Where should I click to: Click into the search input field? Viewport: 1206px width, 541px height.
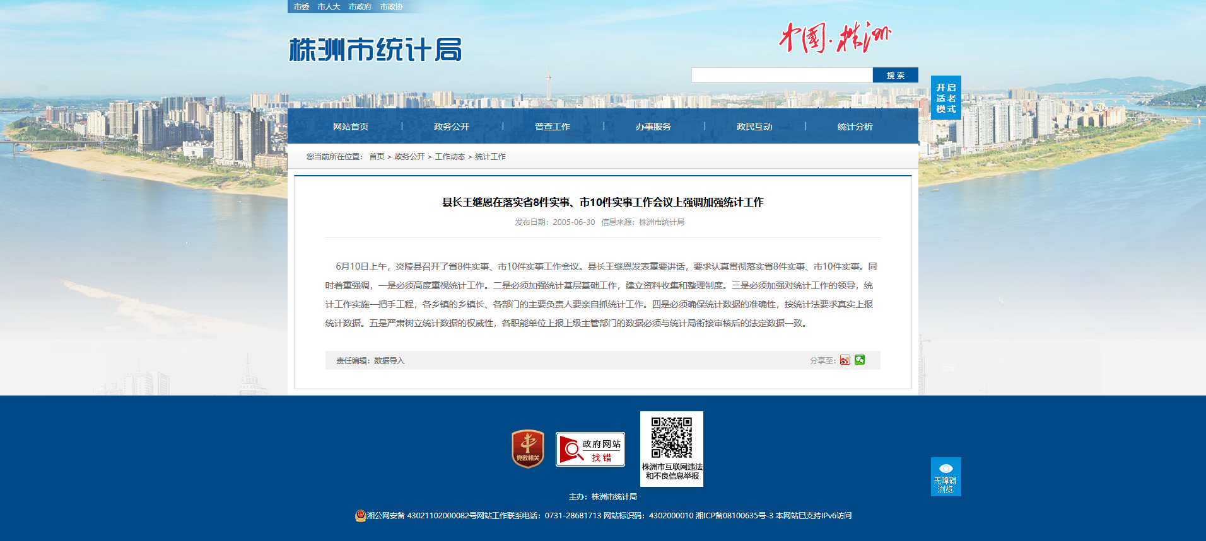pos(782,75)
